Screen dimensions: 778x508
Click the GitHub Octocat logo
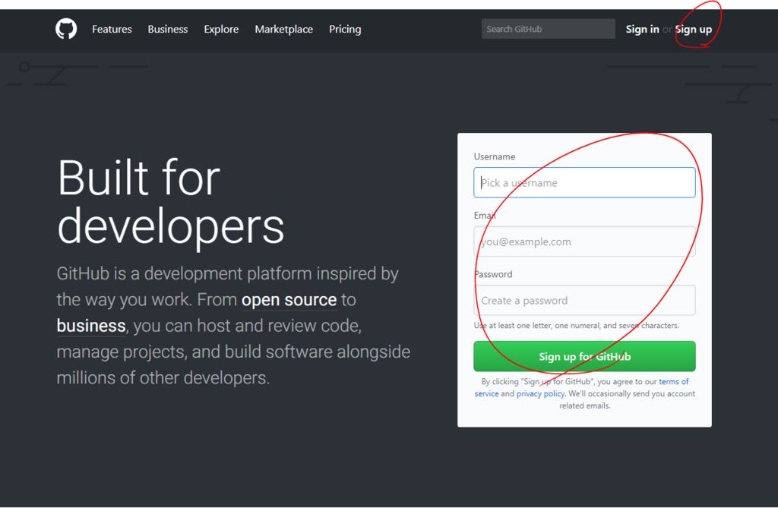(x=66, y=29)
